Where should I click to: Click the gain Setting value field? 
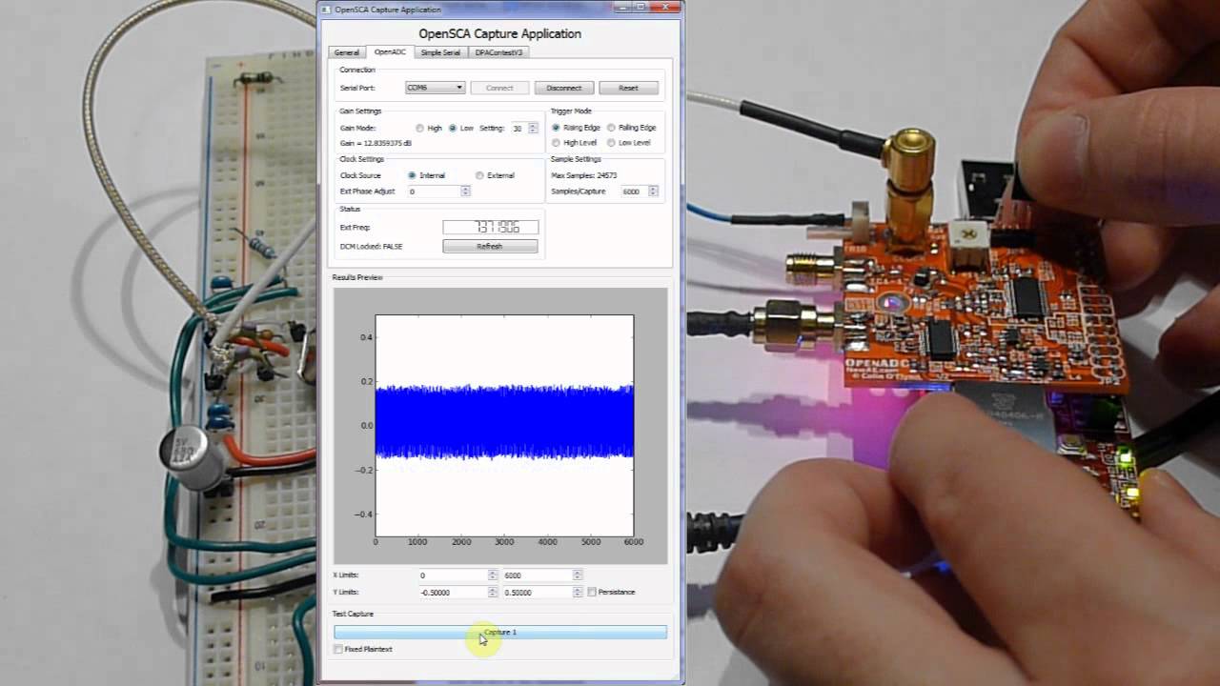coord(518,128)
